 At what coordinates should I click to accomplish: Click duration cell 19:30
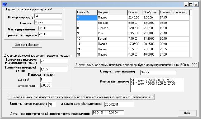174,28
